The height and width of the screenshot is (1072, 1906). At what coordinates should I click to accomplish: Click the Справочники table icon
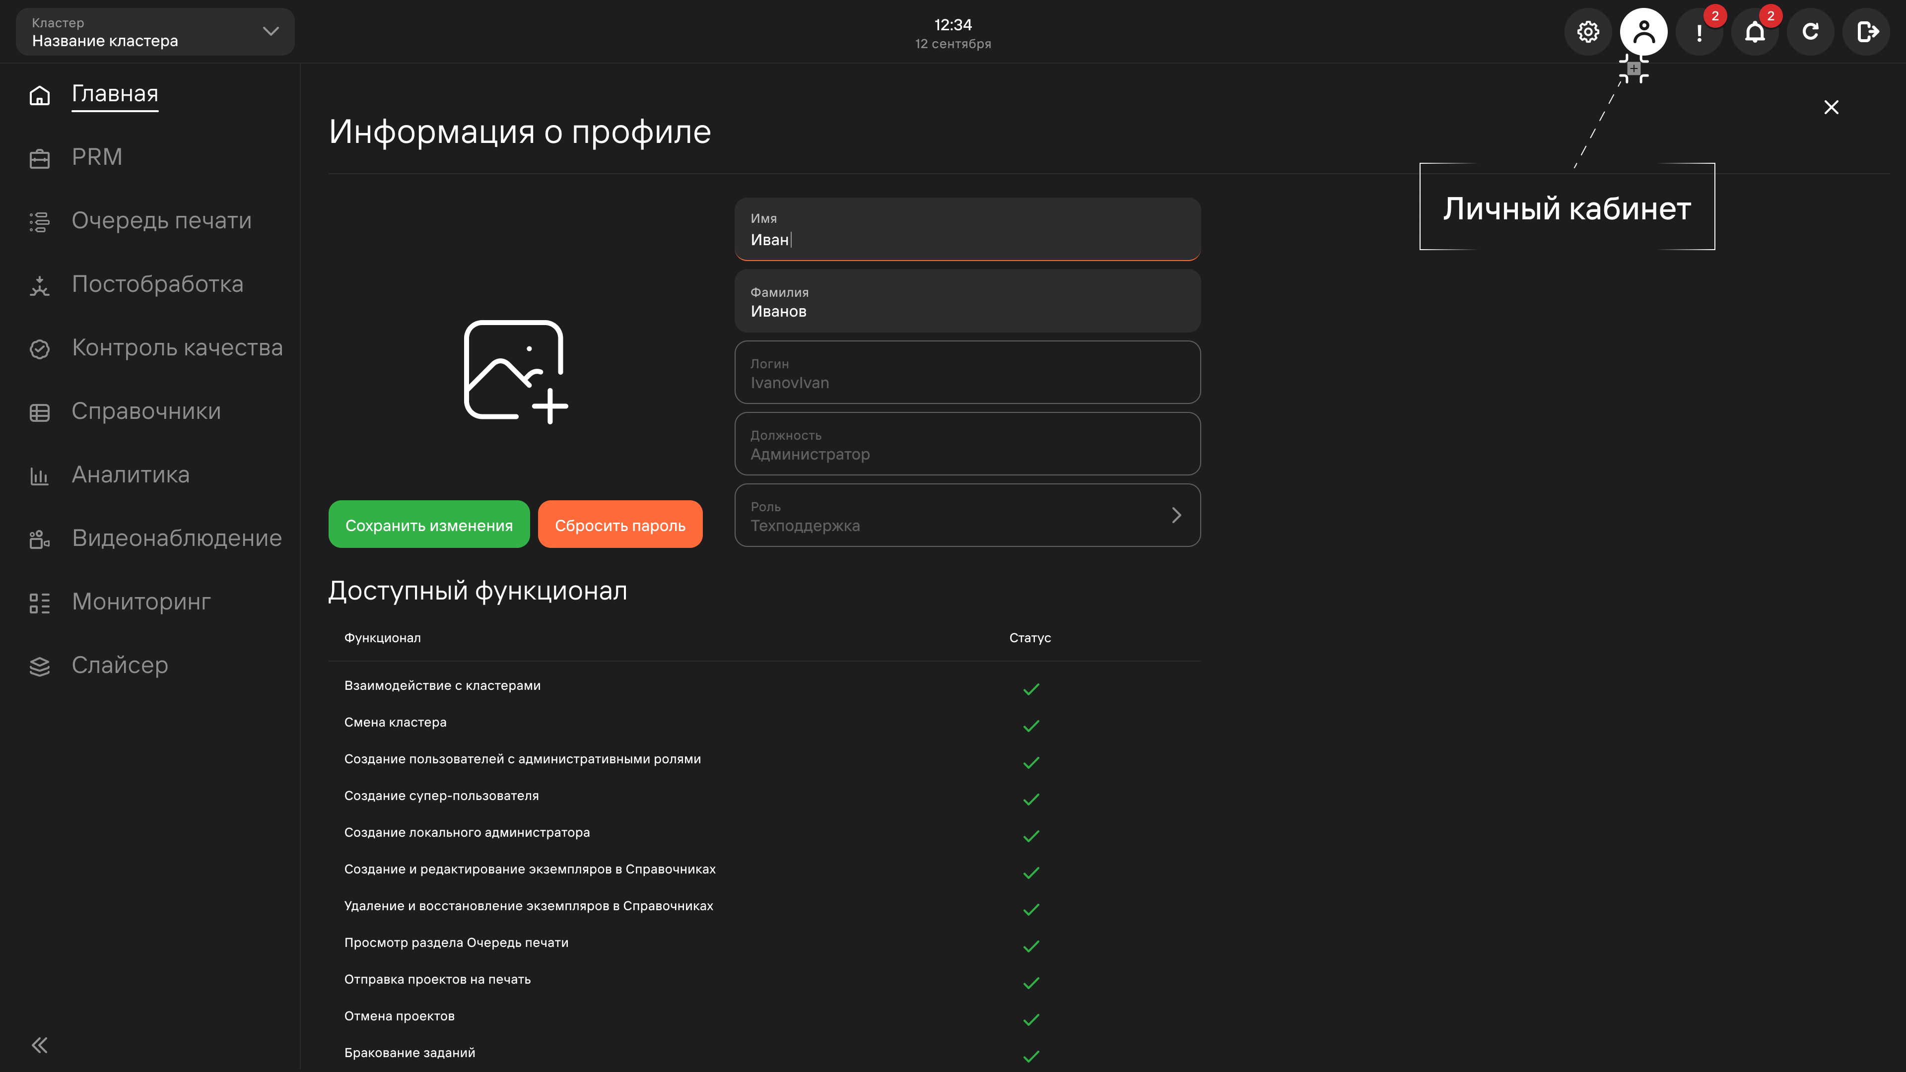[39, 413]
